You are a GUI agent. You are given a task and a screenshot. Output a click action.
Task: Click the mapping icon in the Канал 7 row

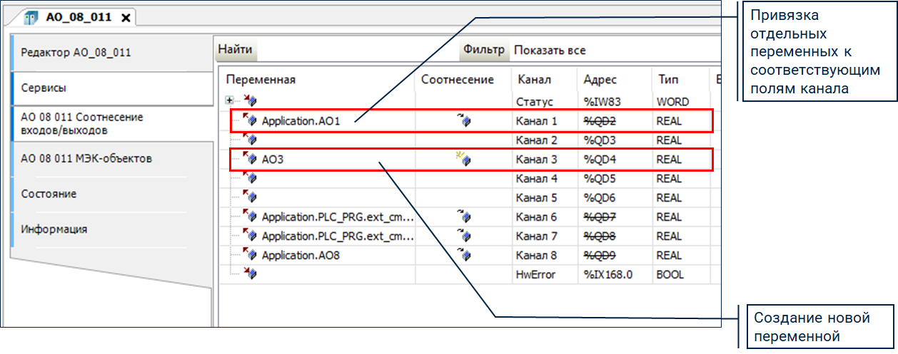click(464, 236)
